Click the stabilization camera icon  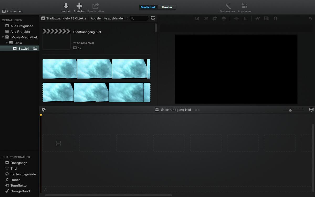click(224, 18)
